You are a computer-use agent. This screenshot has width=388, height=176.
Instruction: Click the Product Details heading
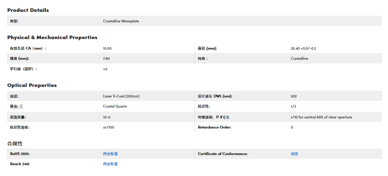(28, 10)
